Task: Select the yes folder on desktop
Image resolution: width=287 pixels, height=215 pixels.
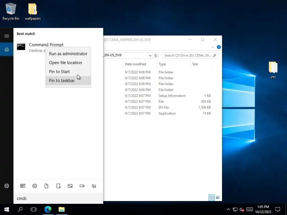Action: point(273,70)
